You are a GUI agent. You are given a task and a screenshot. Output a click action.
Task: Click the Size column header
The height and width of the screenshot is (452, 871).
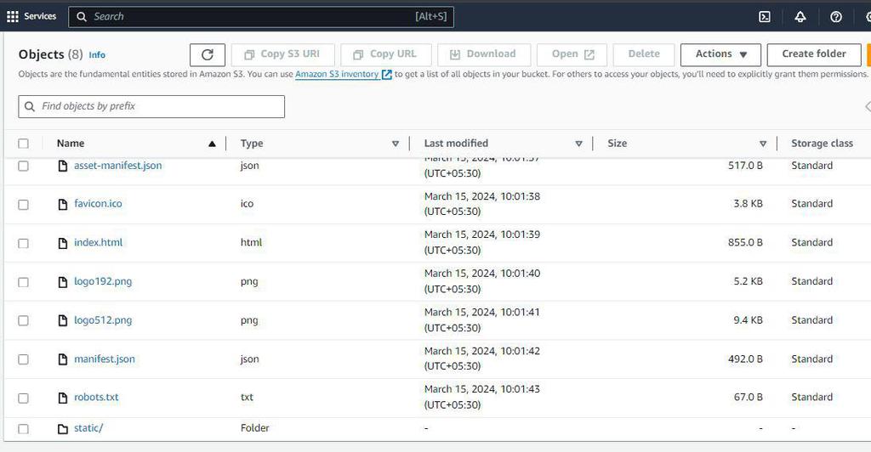point(618,143)
